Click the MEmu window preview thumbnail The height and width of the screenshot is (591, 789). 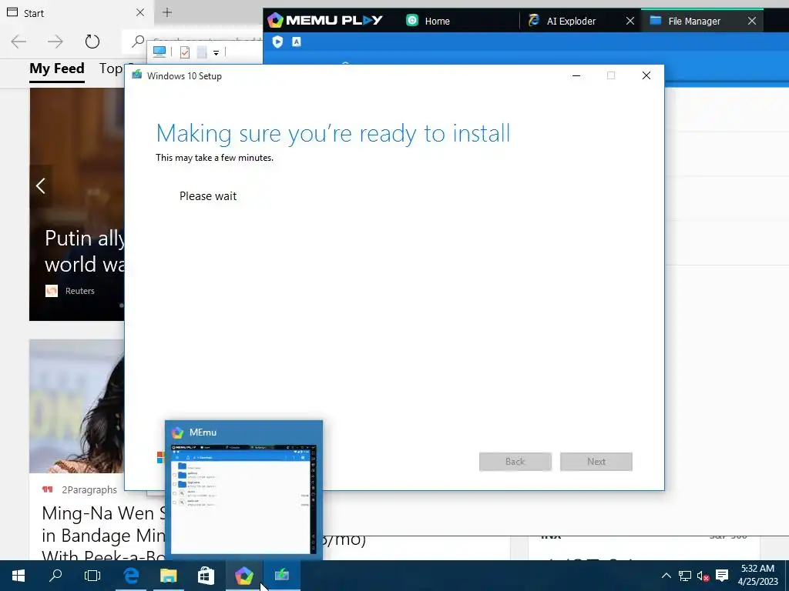click(244, 499)
